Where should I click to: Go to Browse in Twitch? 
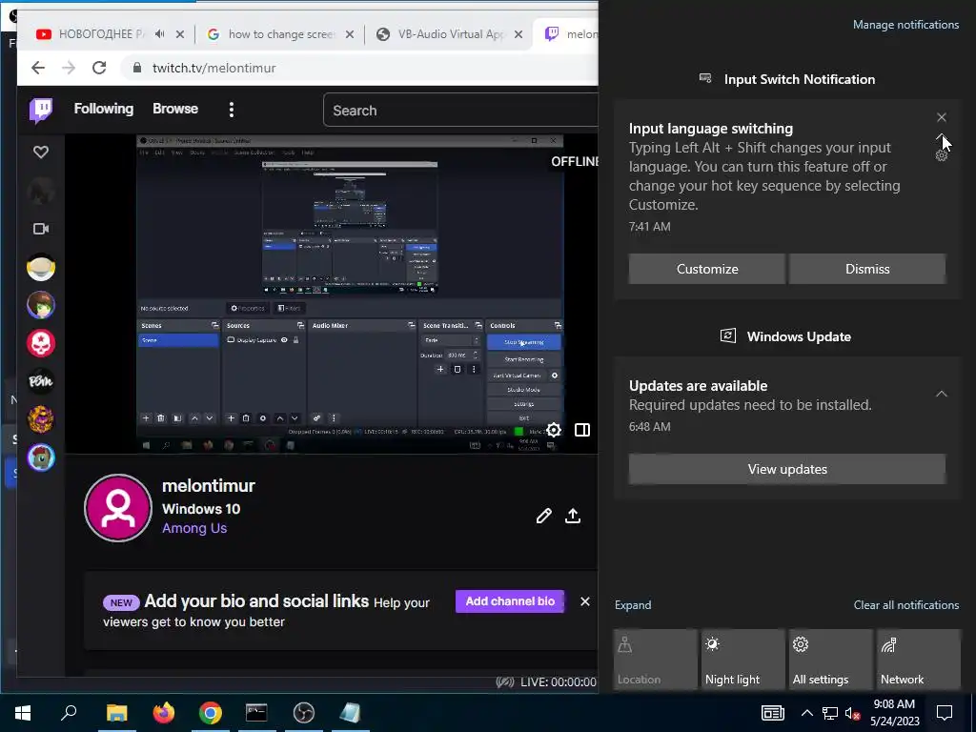tap(175, 109)
